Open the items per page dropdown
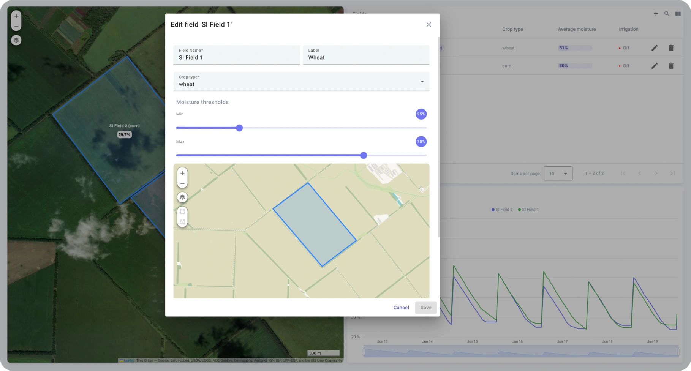 [558, 174]
